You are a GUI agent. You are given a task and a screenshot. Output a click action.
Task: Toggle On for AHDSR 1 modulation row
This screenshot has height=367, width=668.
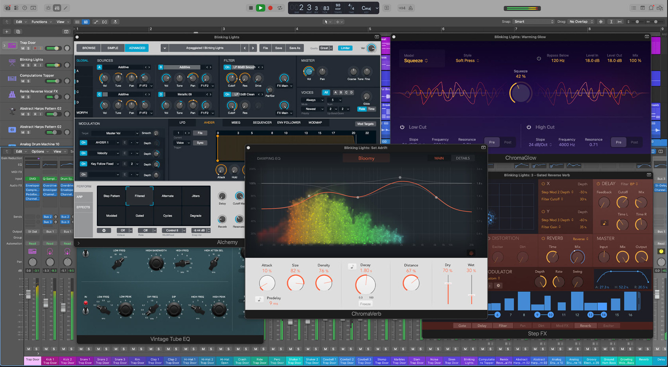[x=83, y=142]
